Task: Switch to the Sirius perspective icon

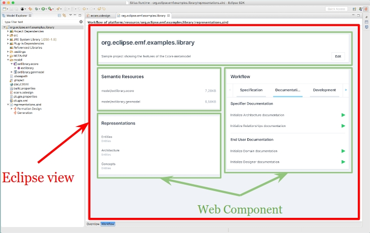Action: [x=366, y=9]
